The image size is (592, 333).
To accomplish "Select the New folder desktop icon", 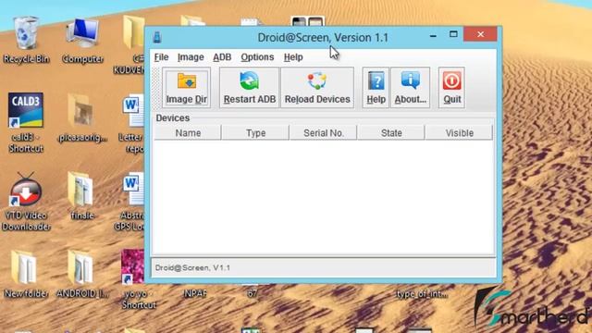I will click(26, 275).
